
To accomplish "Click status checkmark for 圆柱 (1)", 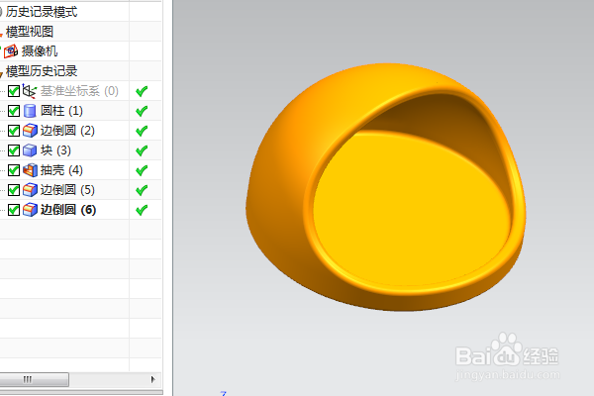I will 142,111.
